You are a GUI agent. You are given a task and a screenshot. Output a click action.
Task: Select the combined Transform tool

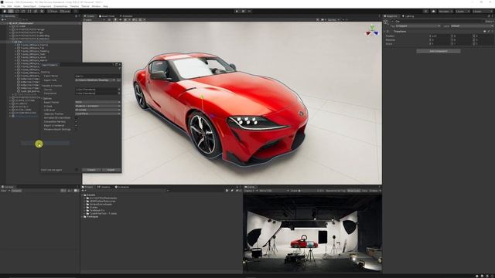click(x=36, y=11)
